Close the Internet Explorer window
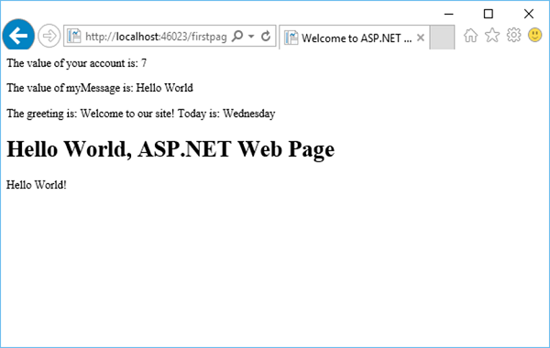The image size is (550, 348). click(x=529, y=14)
